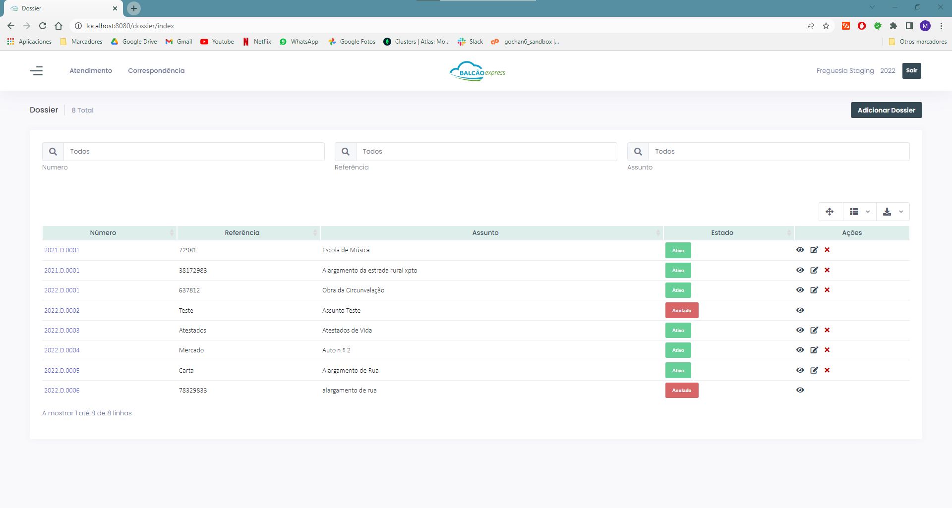Bookmark this page with star icon
This screenshot has width=952, height=508.
[x=826, y=26]
